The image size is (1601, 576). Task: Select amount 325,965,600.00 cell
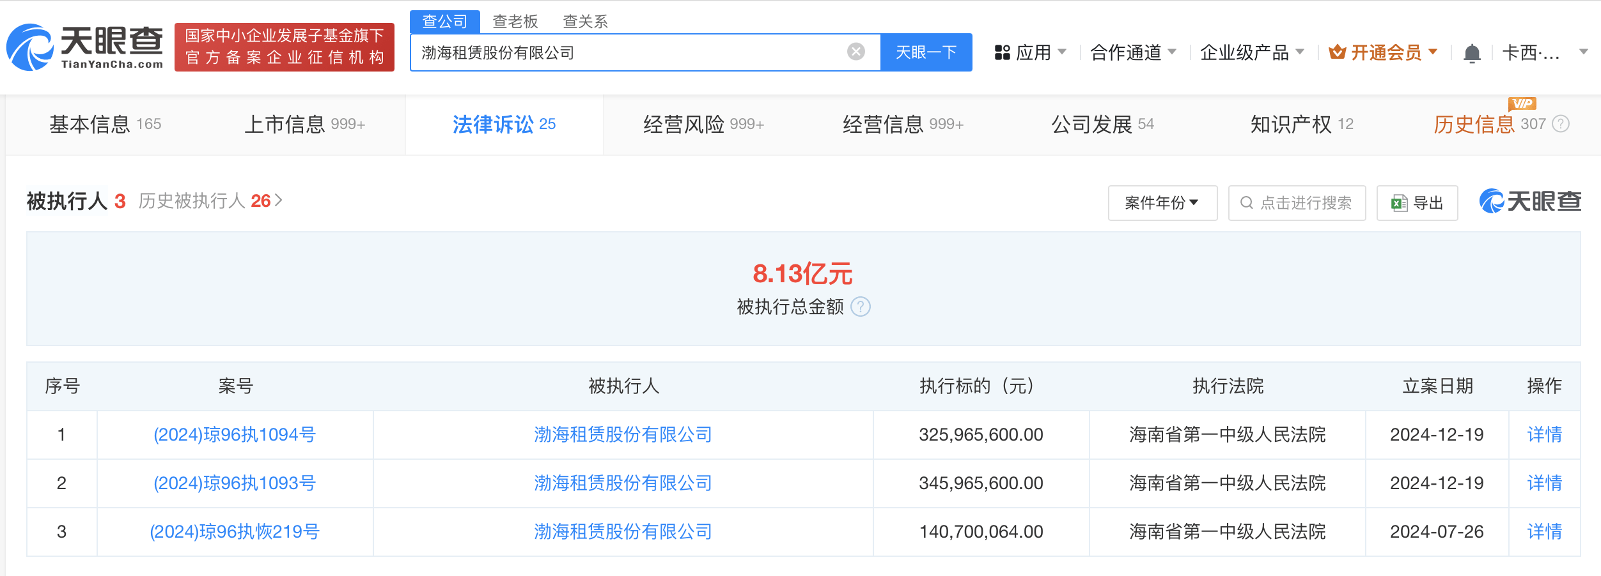pyautogui.click(x=981, y=435)
